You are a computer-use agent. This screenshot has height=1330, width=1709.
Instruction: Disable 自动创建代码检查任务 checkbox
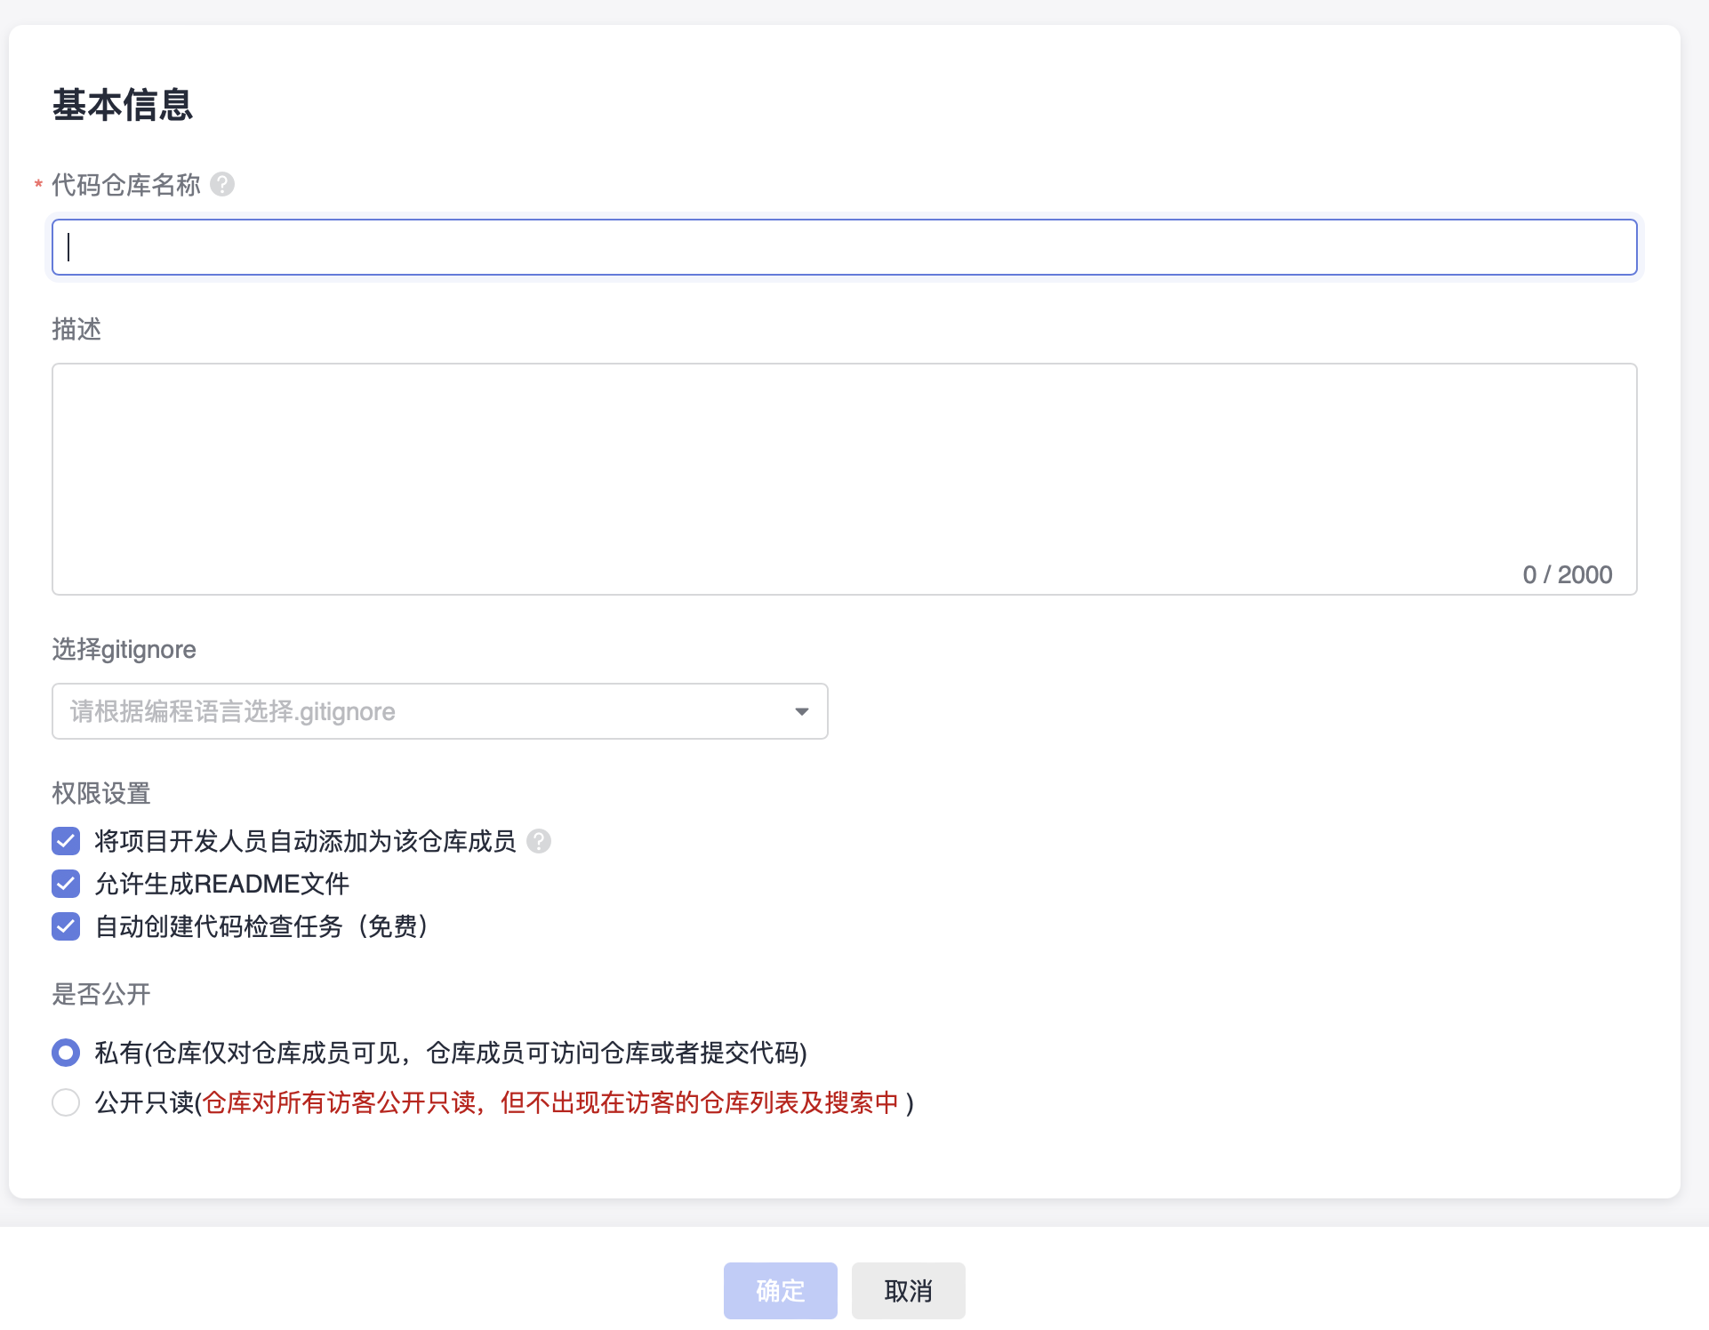click(x=66, y=926)
